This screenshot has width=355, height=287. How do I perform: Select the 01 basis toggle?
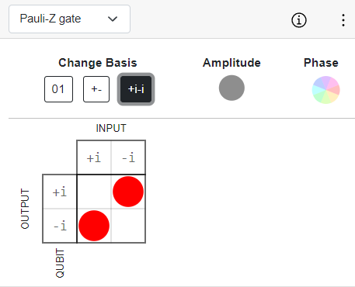tap(58, 89)
